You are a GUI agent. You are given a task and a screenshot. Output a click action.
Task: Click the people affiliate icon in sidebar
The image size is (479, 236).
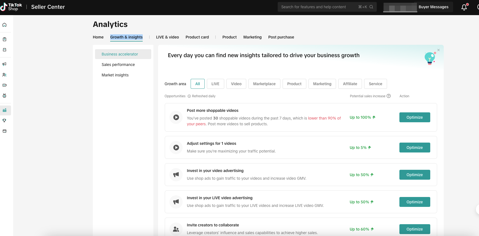4,75
